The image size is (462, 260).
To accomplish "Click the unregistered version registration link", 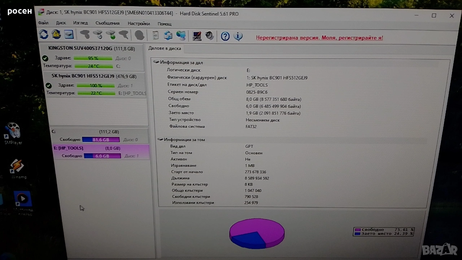I will coord(319,38).
